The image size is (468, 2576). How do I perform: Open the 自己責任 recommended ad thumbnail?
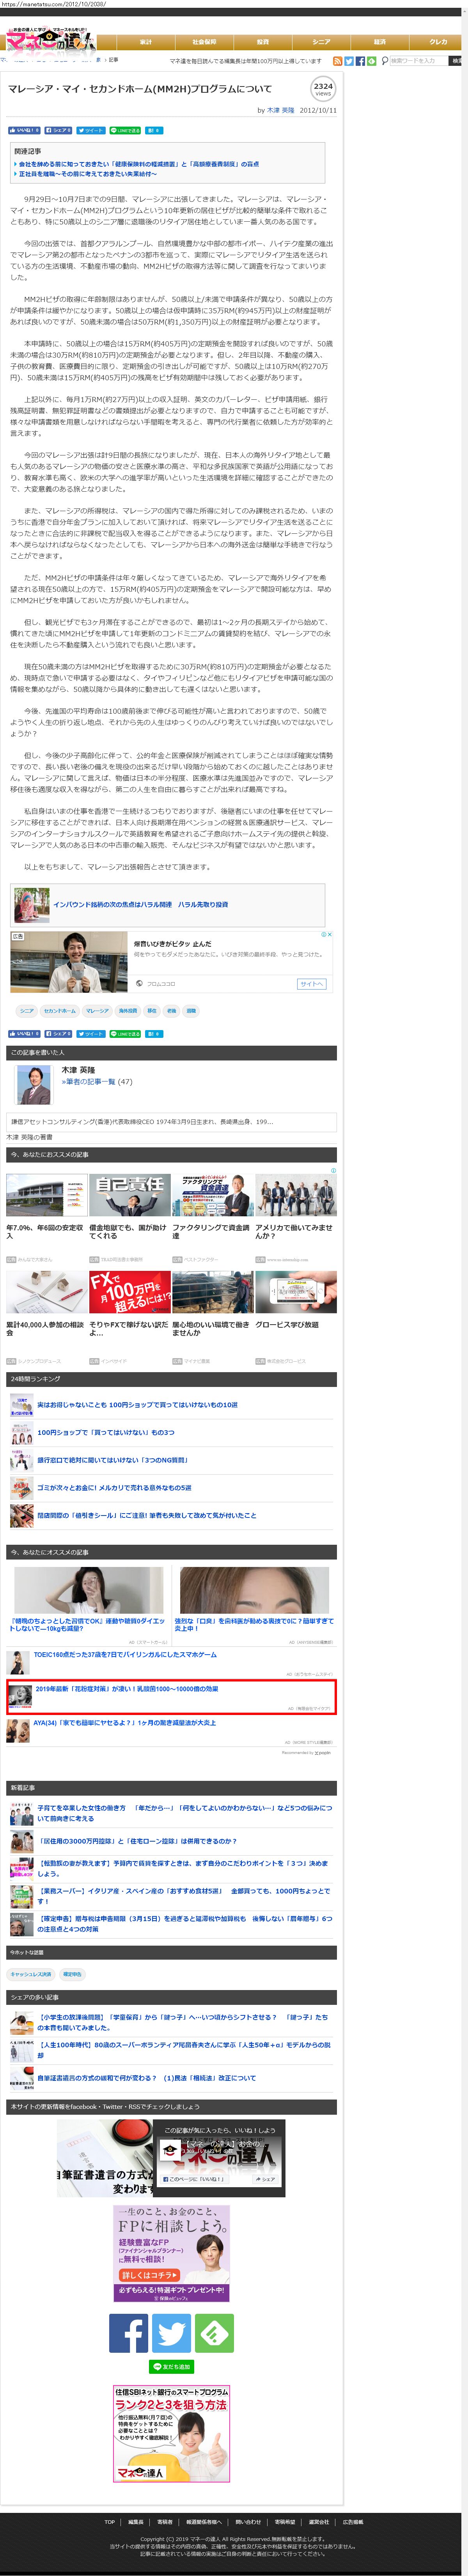[129, 1195]
